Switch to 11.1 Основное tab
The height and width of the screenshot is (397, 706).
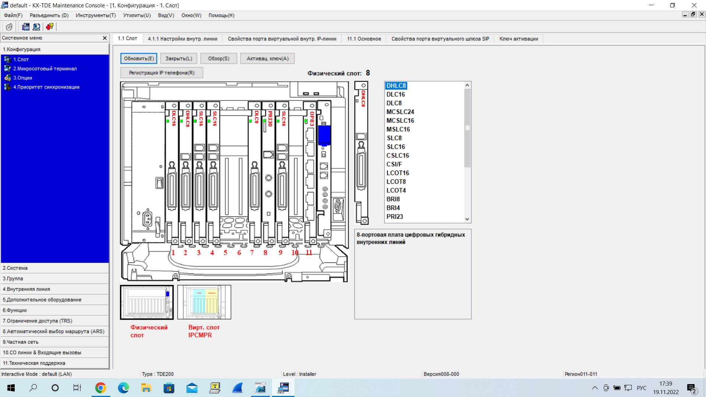coord(364,39)
